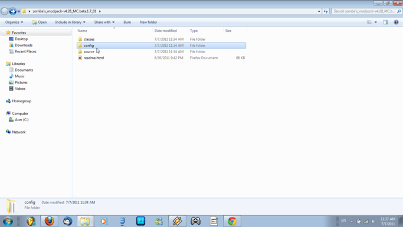Open the Pictures library
403x227 pixels.
pyautogui.click(x=21, y=82)
